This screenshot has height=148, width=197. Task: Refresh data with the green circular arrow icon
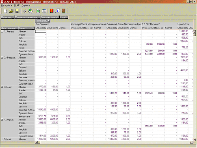coord(38,11)
